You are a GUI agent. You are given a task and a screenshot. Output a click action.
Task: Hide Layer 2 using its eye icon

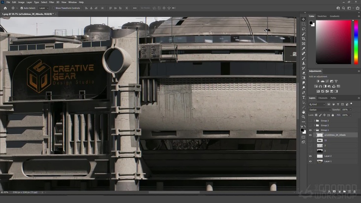(310, 156)
